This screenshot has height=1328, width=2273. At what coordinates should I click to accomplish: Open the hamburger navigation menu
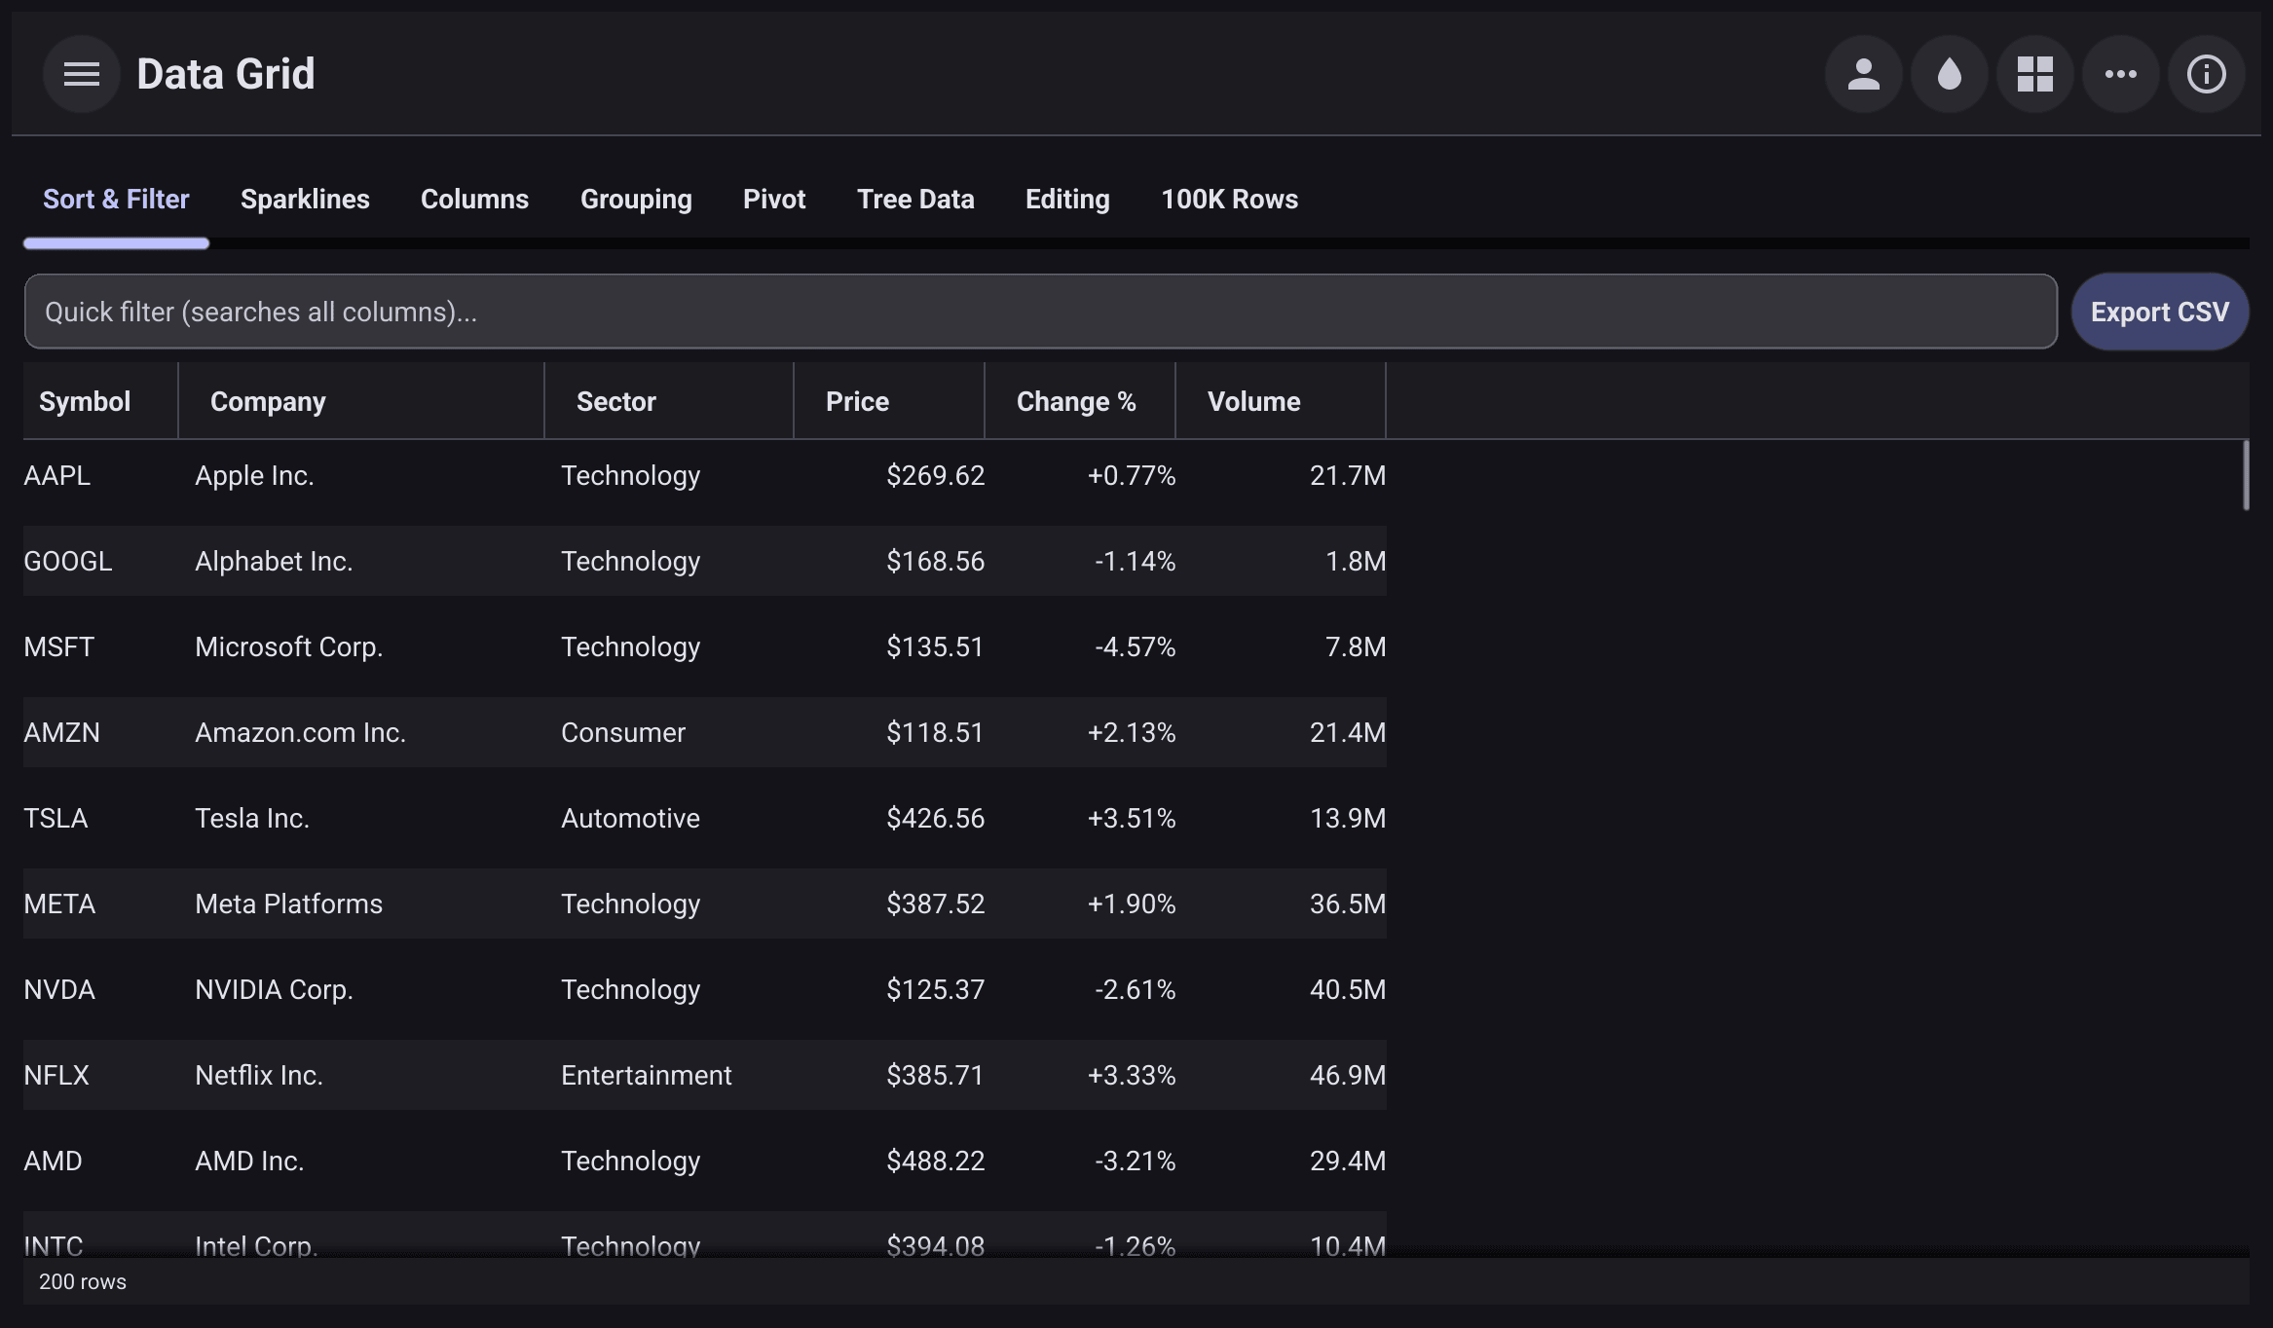[82, 74]
